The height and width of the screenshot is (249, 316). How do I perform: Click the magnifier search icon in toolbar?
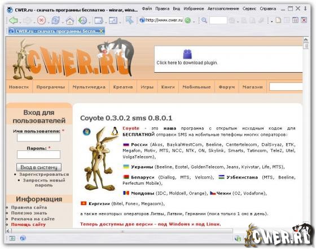[x=204, y=20]
